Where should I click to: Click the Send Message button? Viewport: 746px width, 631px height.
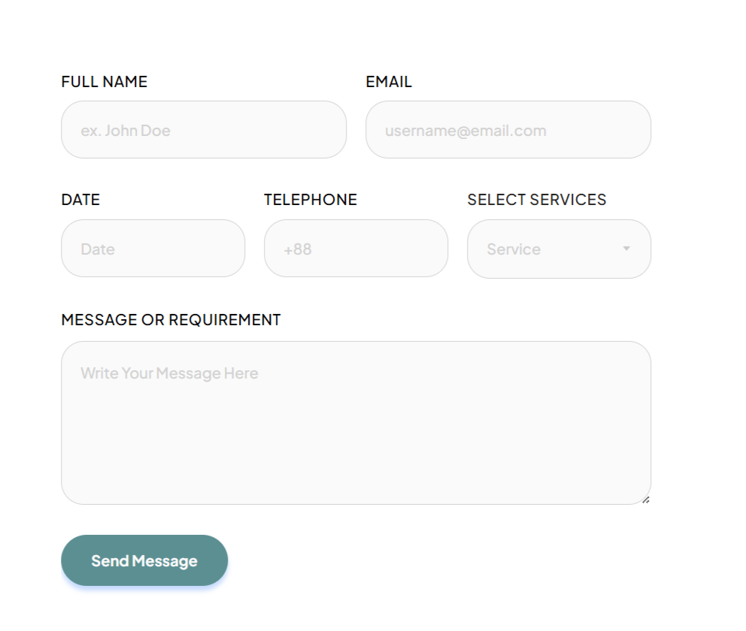click(144, 560)
